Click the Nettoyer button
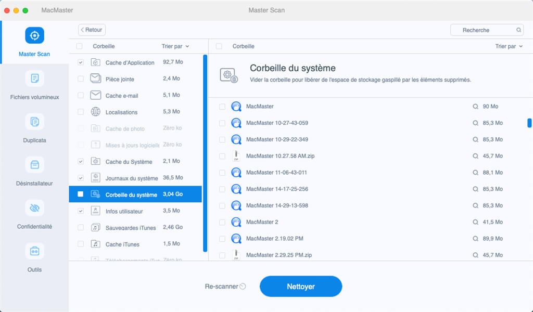The height and width of the screenshot is (312, 533). point(301,286)
